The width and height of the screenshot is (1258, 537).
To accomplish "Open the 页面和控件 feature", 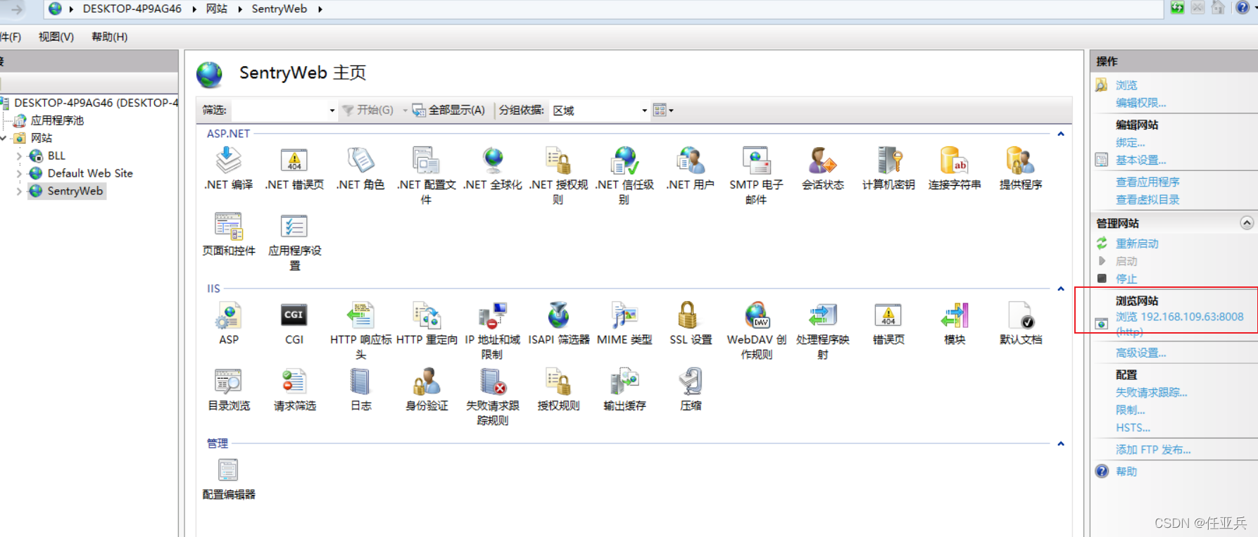I will click(228, 234).
